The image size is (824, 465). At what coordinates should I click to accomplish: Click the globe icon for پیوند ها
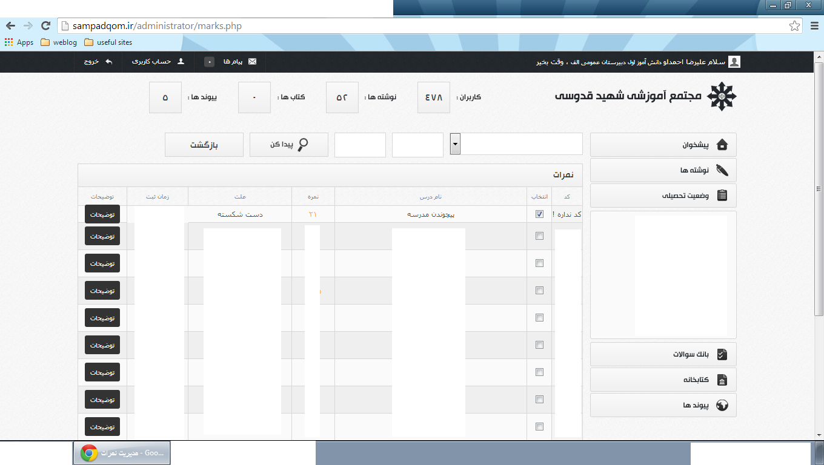[x=722, y=405]
